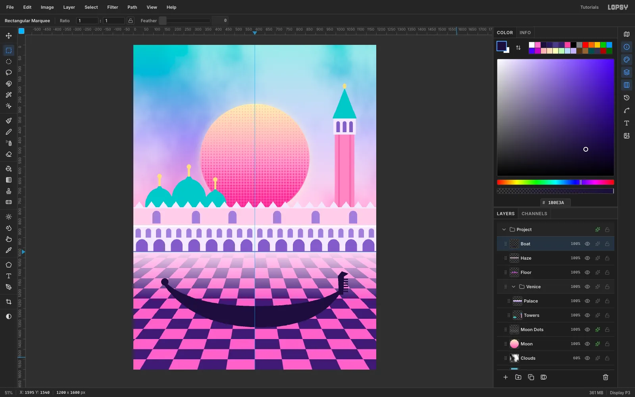The width and height of the screenshot is (635, 397).
Task: Select the Pen path tool
Action: (9, 287)
